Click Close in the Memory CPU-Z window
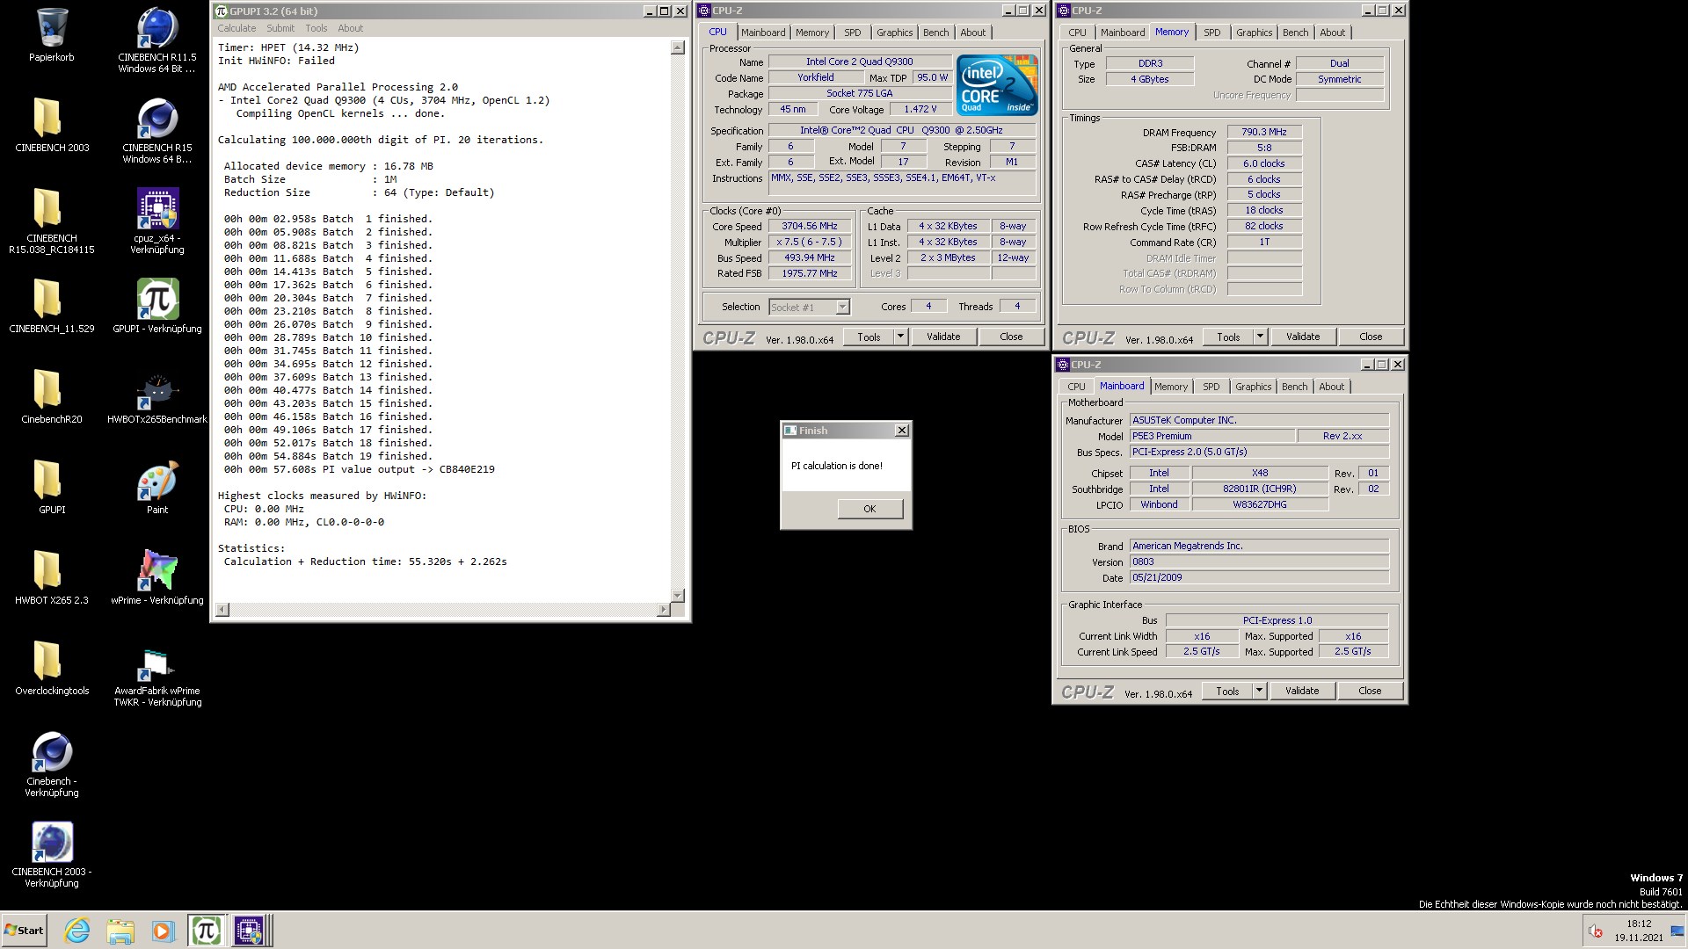 1370,337
